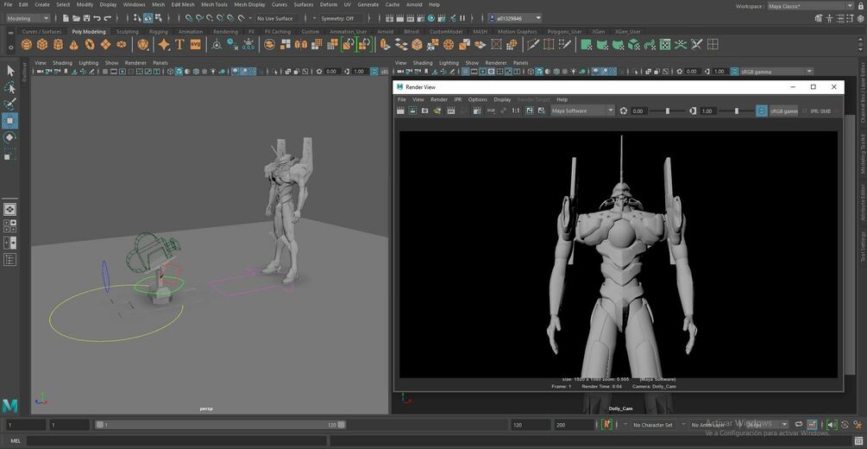
Task: Open the IPR menu in Render View
Action: (x=458, y=99)
